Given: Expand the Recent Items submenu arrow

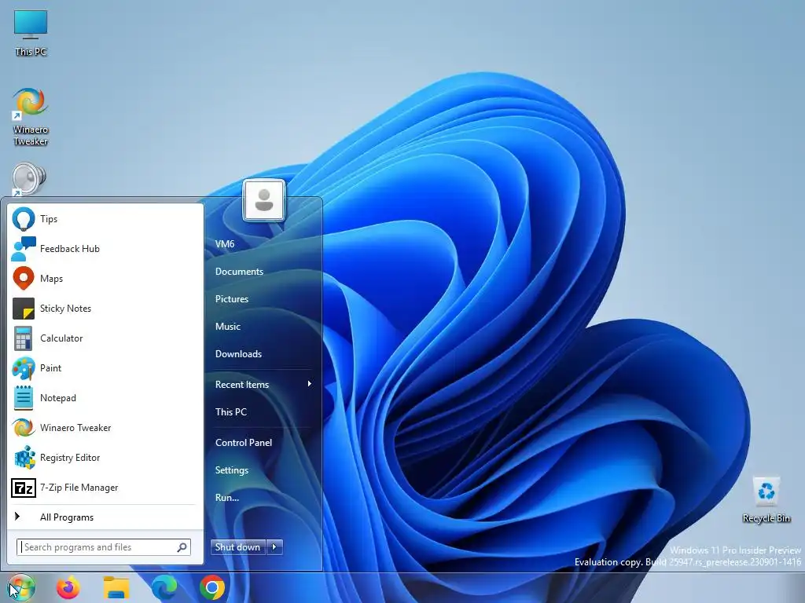Looking at the screenshot, I should click(x=309, y=383).
